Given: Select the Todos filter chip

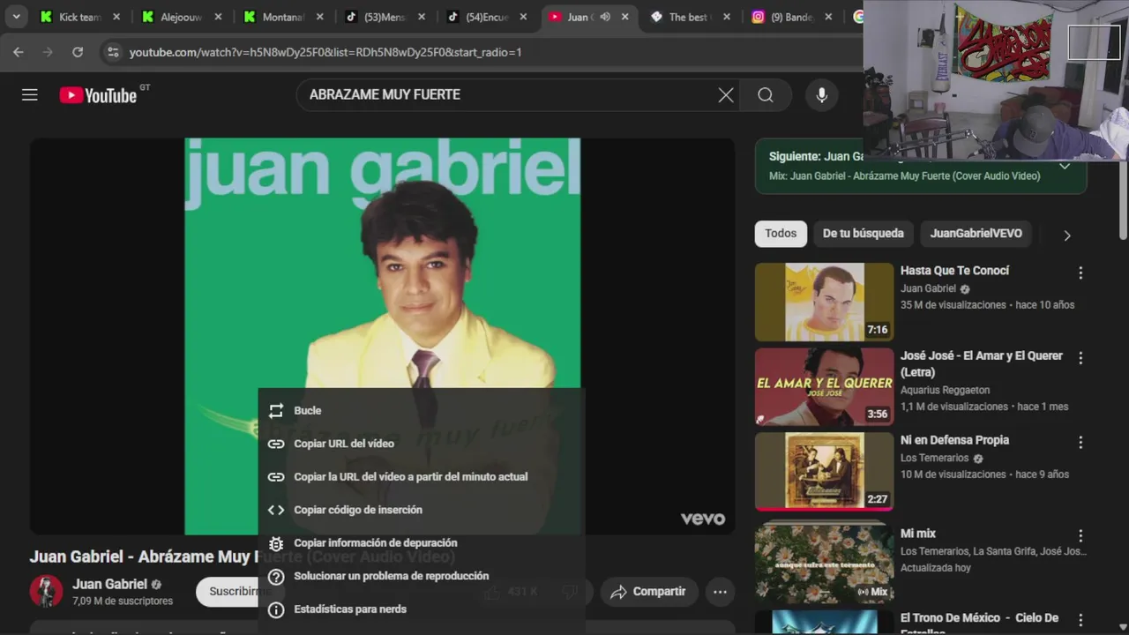Looking at the screenshot, I should 781,234.
